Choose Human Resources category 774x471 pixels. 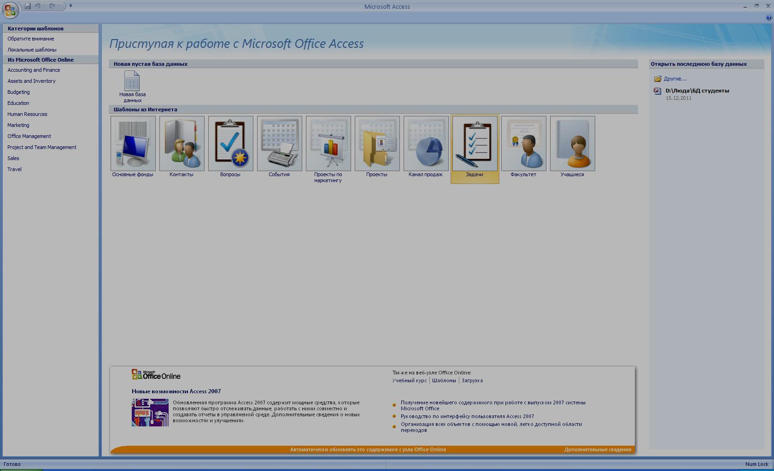coord(27,114)
